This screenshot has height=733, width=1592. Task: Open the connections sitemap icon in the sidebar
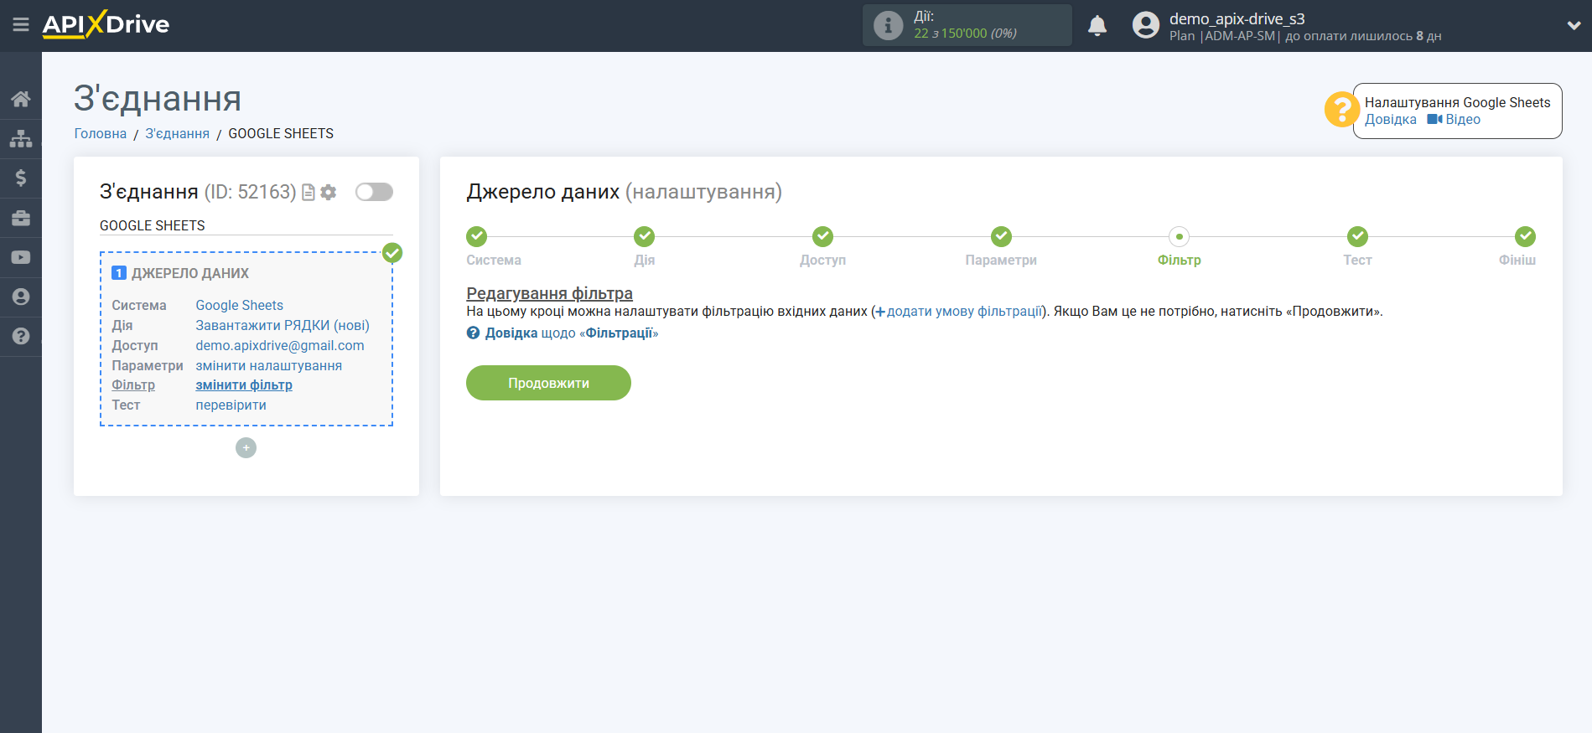(21, 138)
